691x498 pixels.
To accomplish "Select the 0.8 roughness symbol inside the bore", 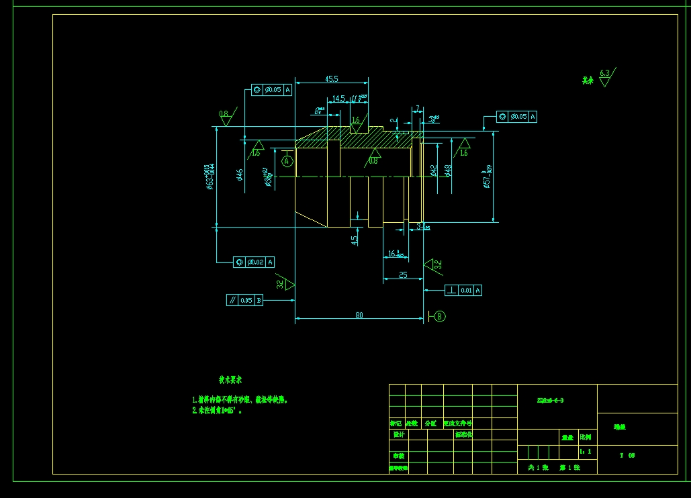I will [x=373, y=158].
